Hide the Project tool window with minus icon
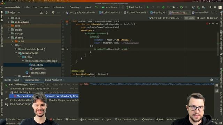 [x=58, y=12]
